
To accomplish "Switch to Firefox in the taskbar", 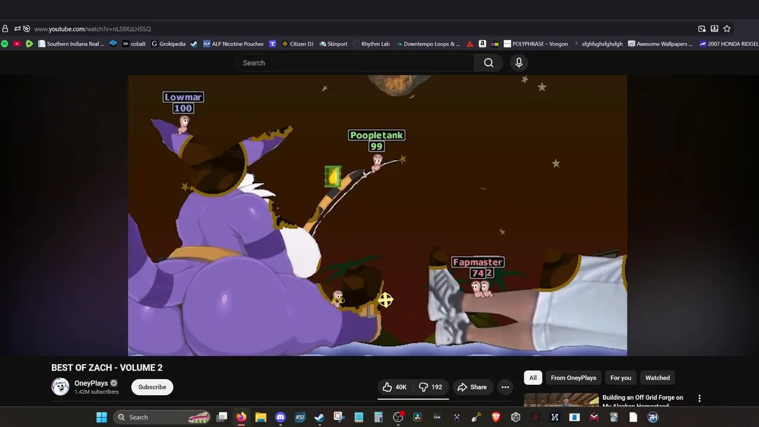I will point(241,418).
